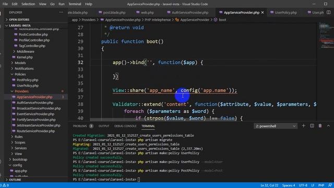The image size is (334, 188).
Task: Open EventServiceProvider.php in explorer
Action: [x=35, y=114]
